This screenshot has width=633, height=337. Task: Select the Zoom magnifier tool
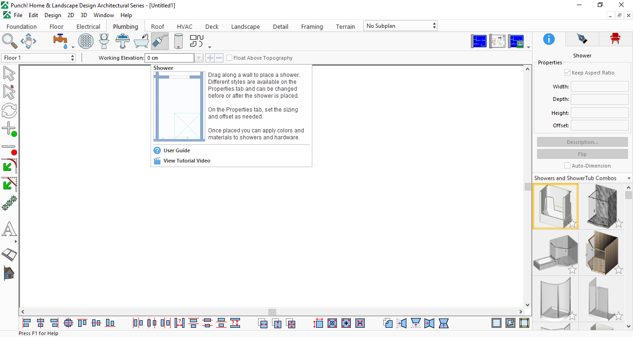click(x=10, y=41)
